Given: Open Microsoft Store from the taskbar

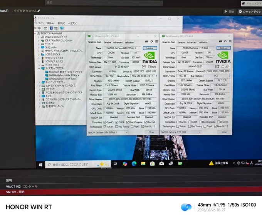Looking at the screenshot, I should (x=152, y=164).
